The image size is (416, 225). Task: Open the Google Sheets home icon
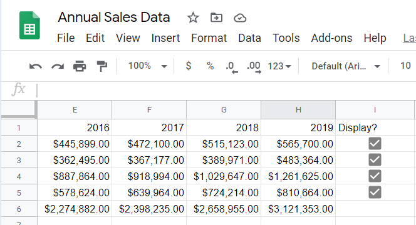[x=29, y=26]
